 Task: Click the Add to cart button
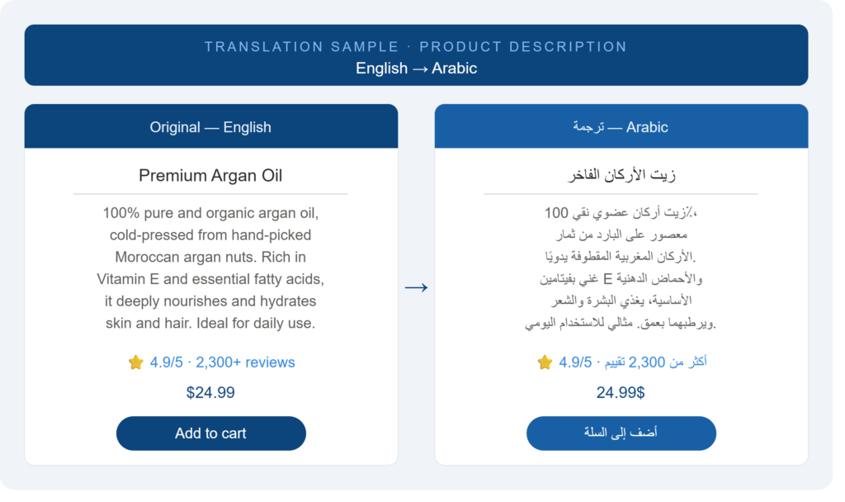[x=210, y=433]
